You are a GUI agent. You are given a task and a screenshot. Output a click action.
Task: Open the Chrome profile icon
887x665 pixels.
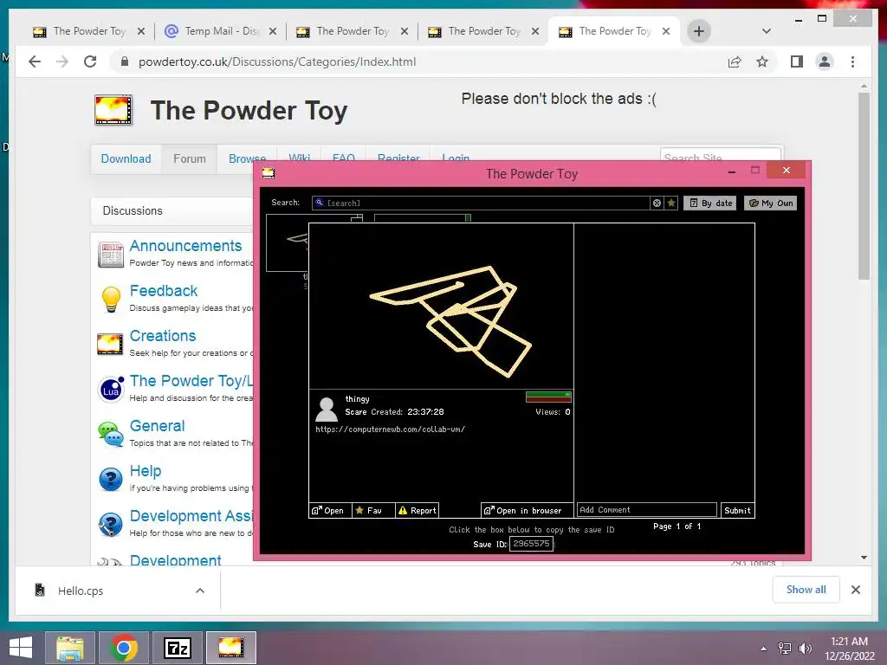825,61
